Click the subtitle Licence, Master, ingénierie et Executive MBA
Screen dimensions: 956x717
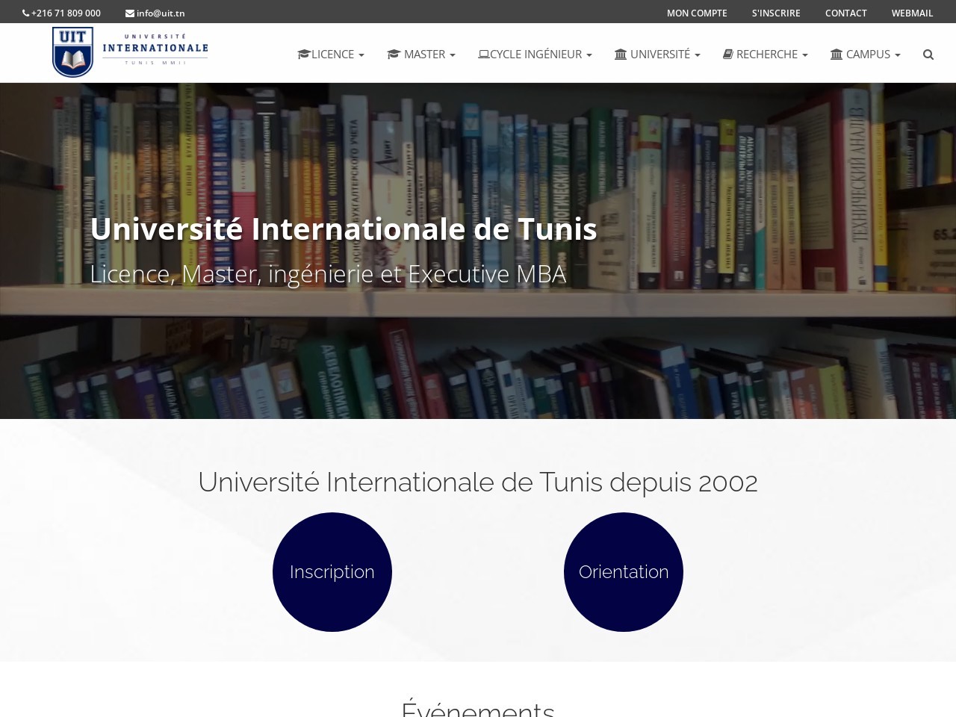pyautogui.click(x=328, y=274)
